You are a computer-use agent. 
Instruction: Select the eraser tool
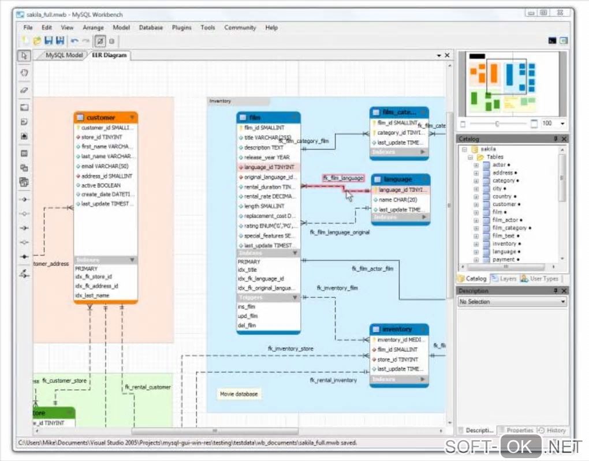pyautogui.click(x=24, y=90)
